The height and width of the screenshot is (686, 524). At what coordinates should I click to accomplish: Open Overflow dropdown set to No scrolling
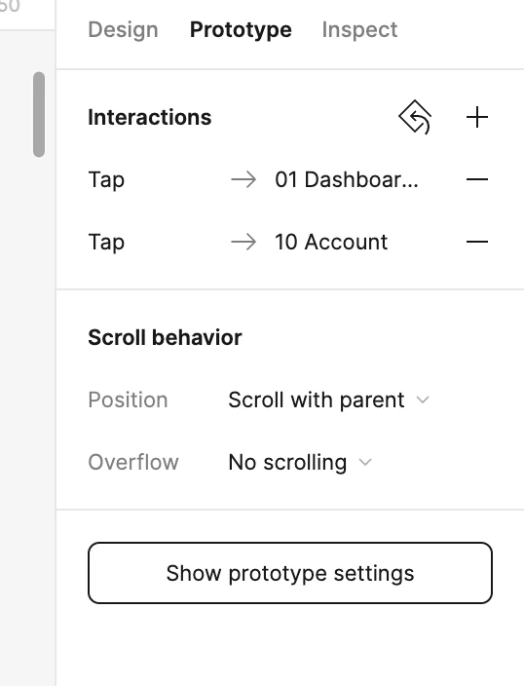point(300,462)
